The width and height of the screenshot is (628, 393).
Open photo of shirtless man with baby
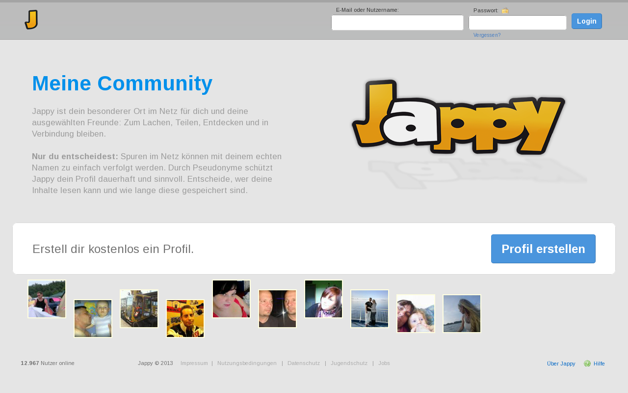click(93, 319)
